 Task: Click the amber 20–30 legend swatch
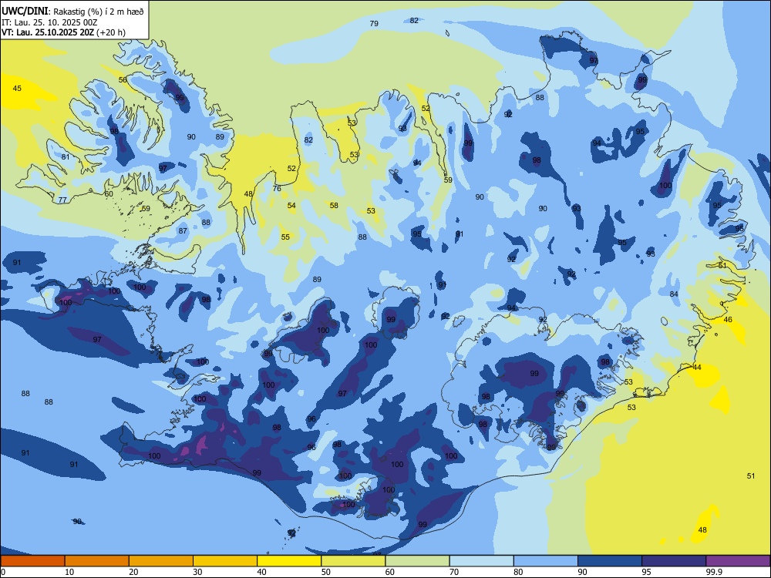click(x=161, y=561)
